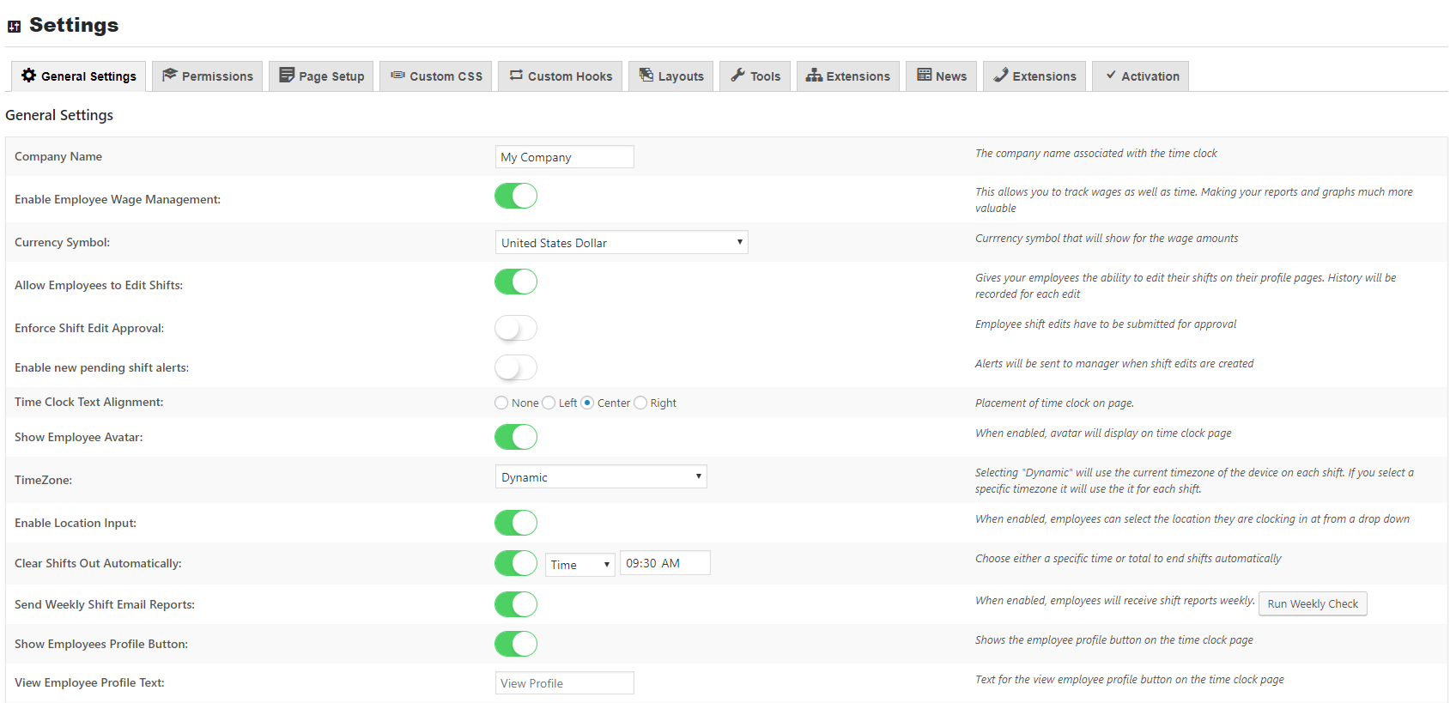Click the document icon on Page Setup tab
Screen dimensions: 1450x703
point(287,76)
